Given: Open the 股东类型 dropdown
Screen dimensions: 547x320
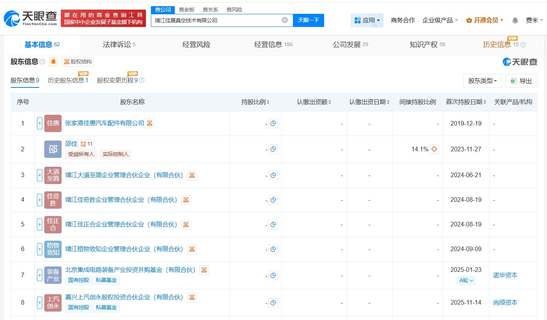Looking at the screenshot, I should pyautogui.click(x=482, y=81).
